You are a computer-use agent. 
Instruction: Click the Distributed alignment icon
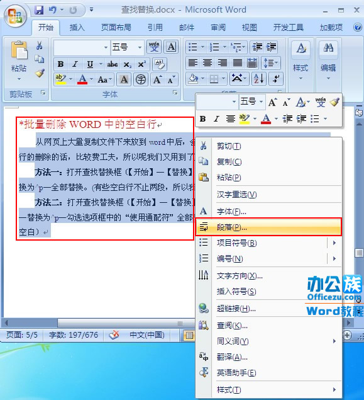click(x=252, y=63)
